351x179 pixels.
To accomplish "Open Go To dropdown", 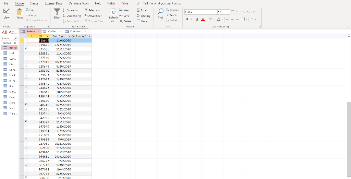I will click(173, 15).
